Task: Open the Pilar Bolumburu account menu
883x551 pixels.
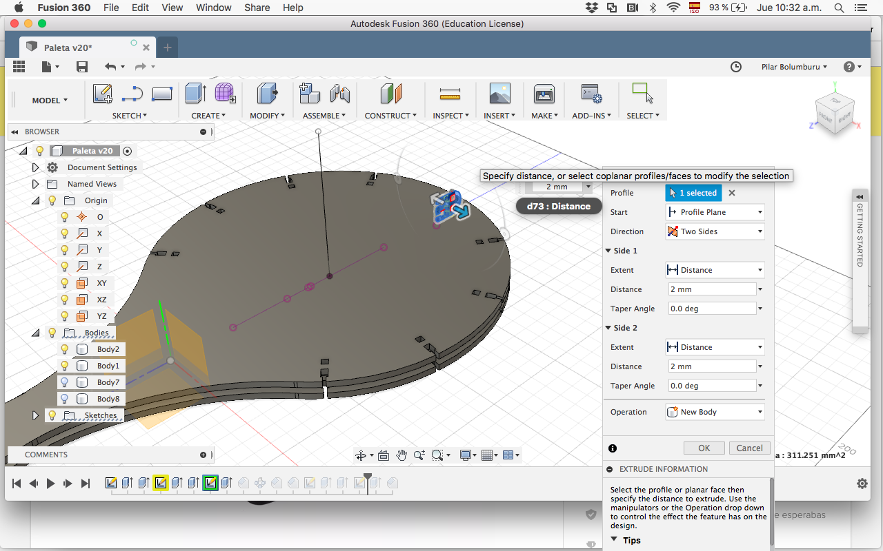Action: pyautogui.click(x=794, y=67)
